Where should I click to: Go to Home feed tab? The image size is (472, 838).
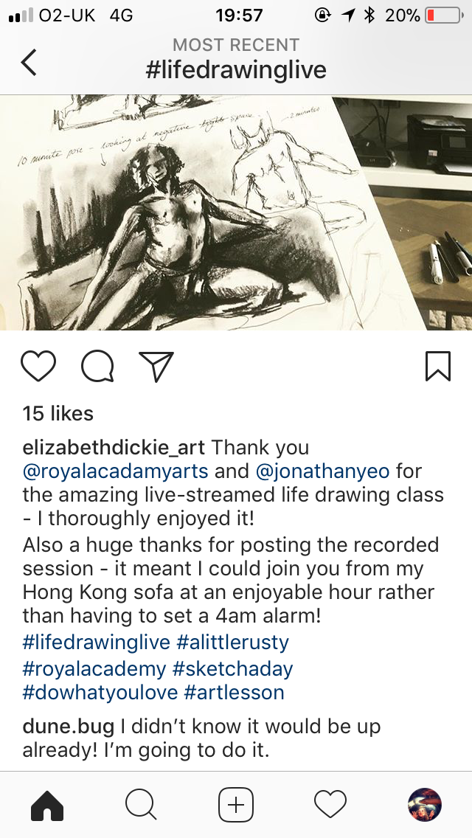pos(47,805)
